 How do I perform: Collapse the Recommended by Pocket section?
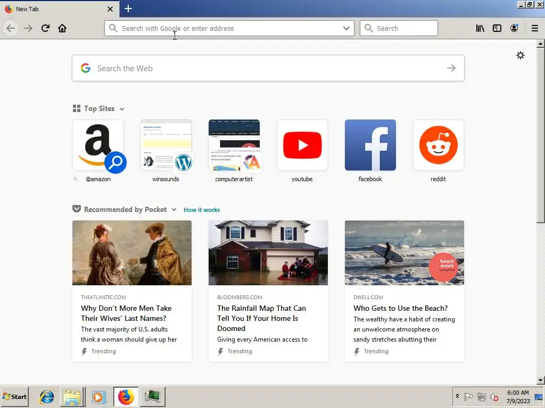[174, 209]
